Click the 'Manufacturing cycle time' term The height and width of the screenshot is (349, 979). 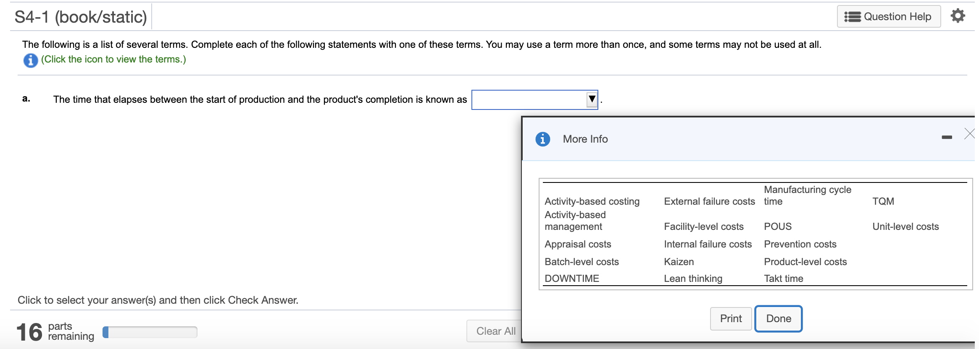pyautogui.click(x=807, y=195)
